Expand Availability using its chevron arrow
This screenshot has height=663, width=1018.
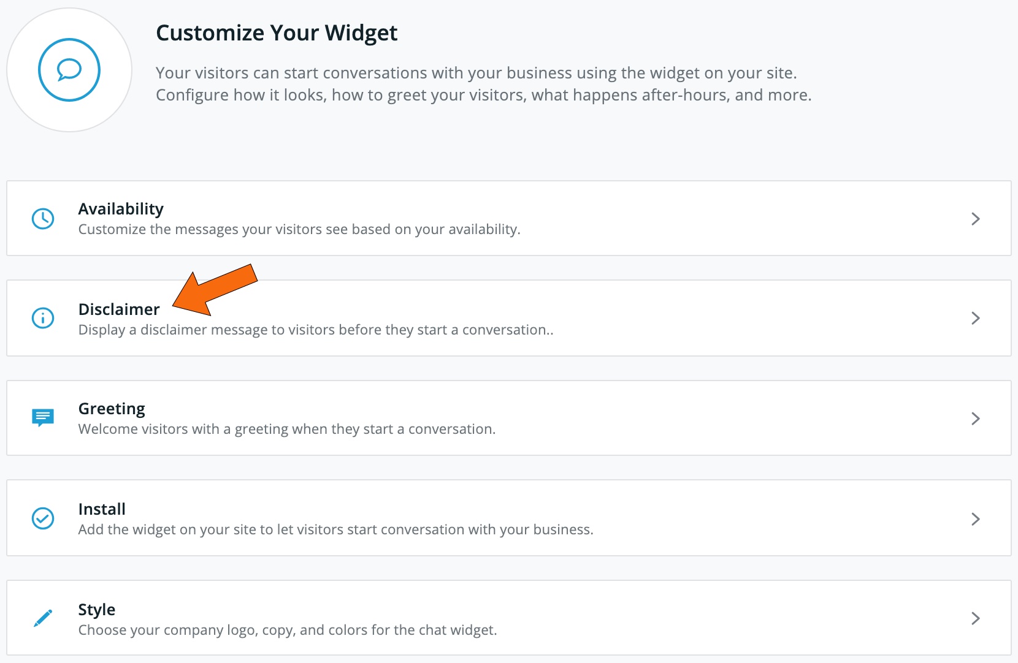(976, 219)
